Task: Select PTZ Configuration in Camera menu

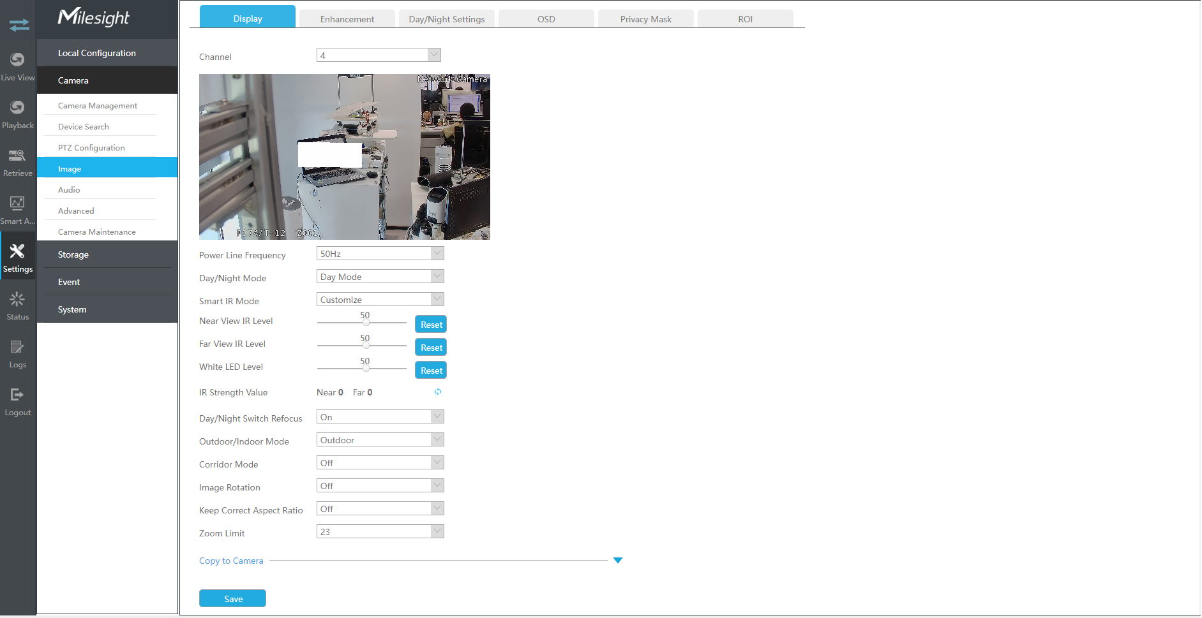Action: [91, 148]
